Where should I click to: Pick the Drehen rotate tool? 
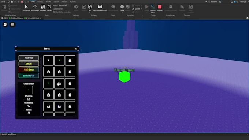pyautogui.click(x=49, y=8)
